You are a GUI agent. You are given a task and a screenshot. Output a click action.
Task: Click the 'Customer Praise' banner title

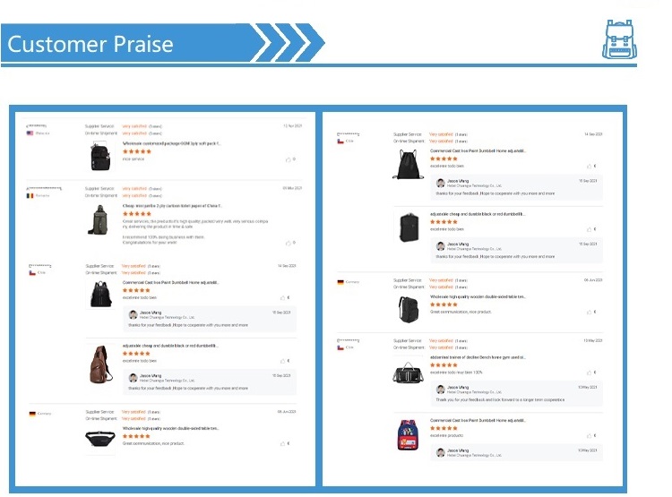click(x=90, y=43)
